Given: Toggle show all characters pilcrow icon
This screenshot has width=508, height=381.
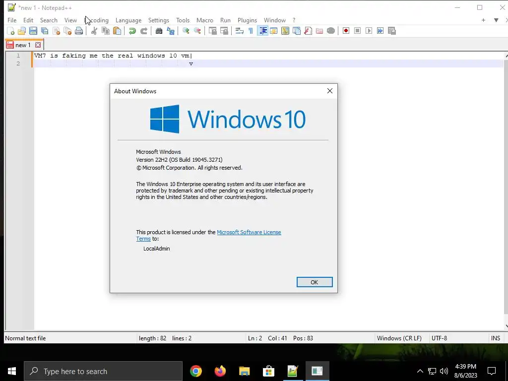Looking at the screenshot, I should 251,31.
